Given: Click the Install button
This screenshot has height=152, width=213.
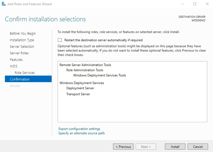Looking at the screenshot, I should click(175, 147).
